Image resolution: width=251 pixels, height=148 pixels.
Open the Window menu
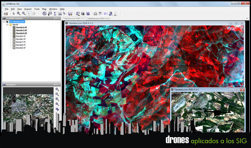(x=53, y=9)
